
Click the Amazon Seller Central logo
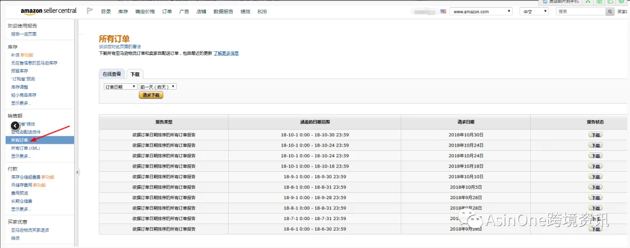point(48,12)
